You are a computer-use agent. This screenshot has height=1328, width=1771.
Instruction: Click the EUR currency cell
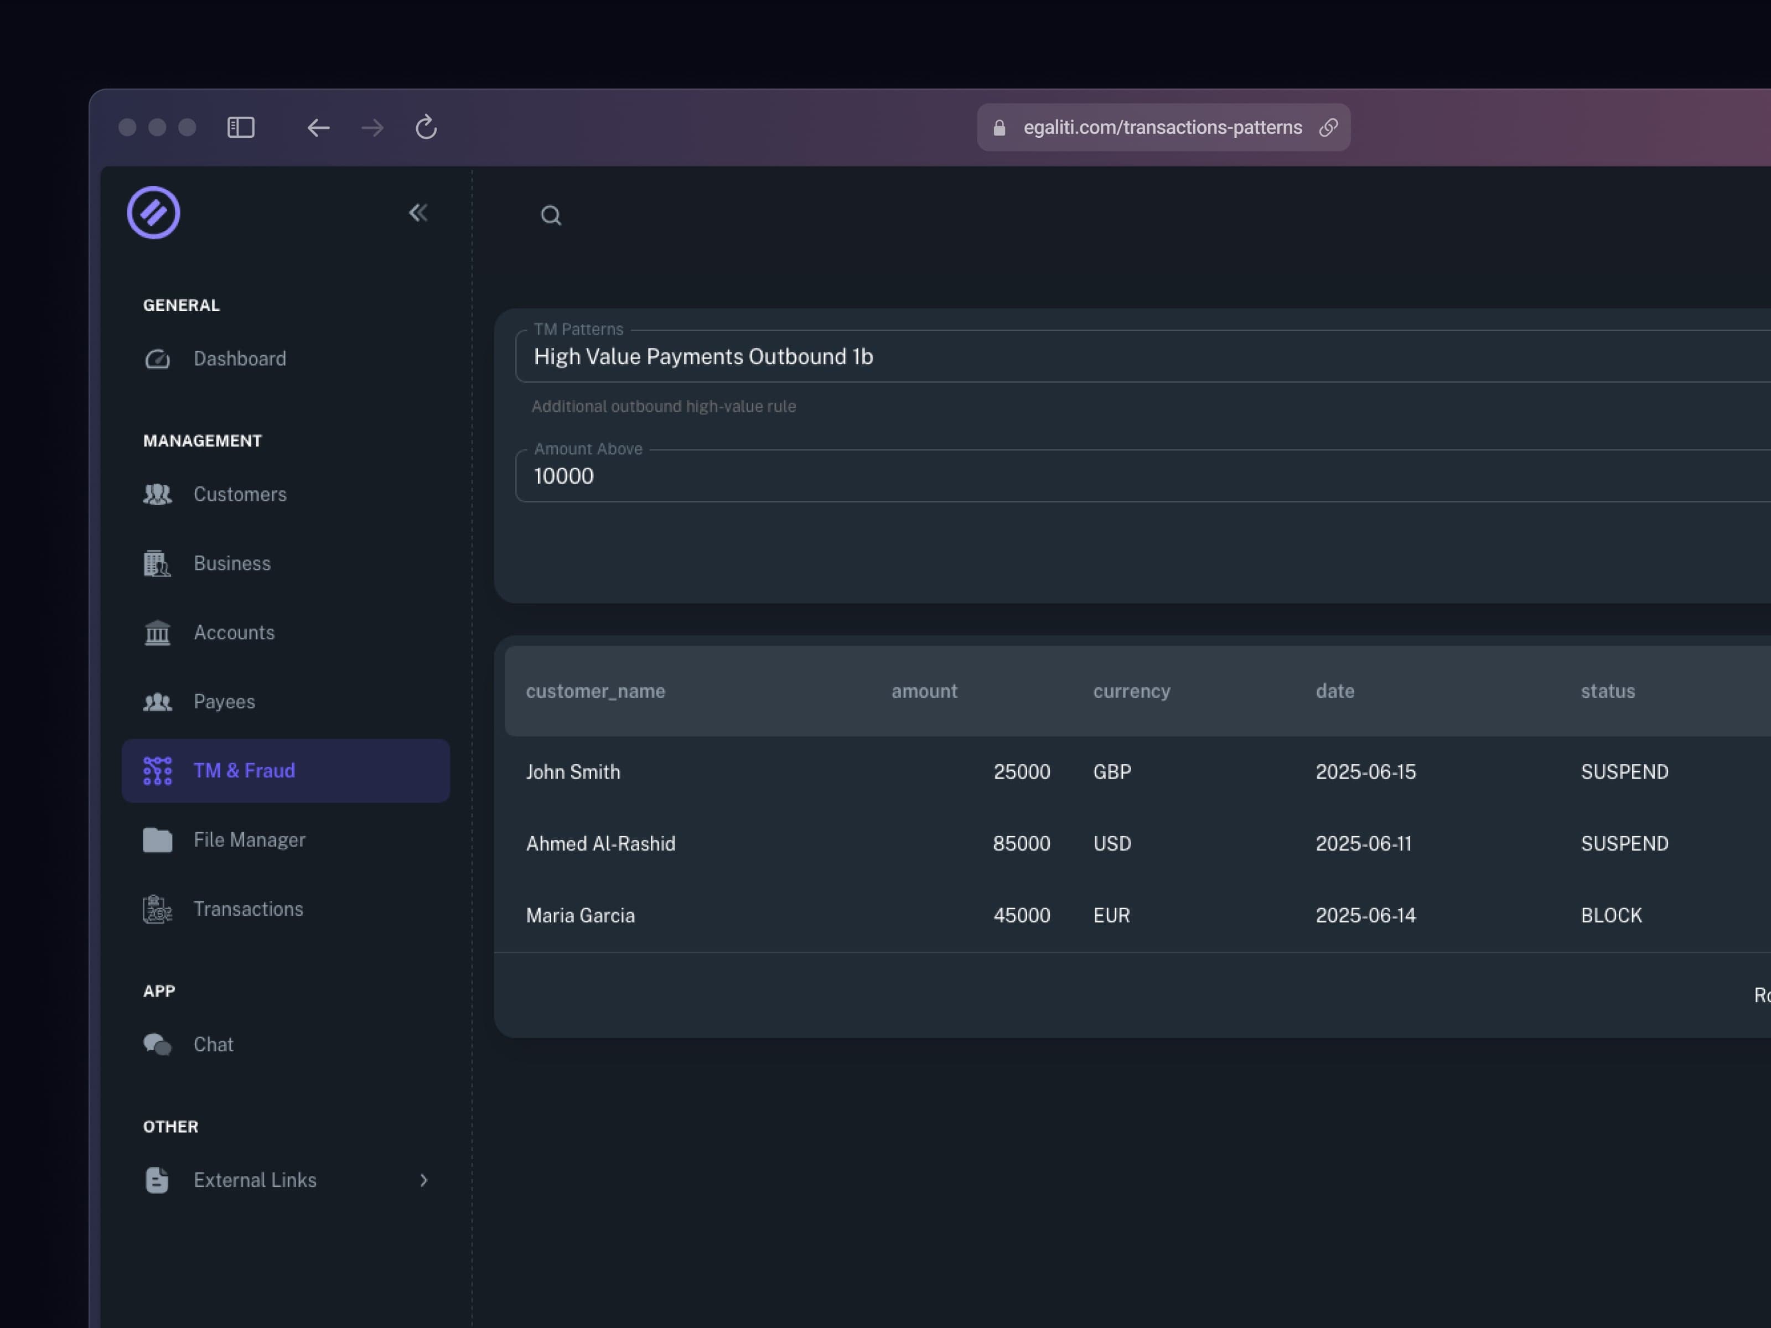click(1111, 916)
